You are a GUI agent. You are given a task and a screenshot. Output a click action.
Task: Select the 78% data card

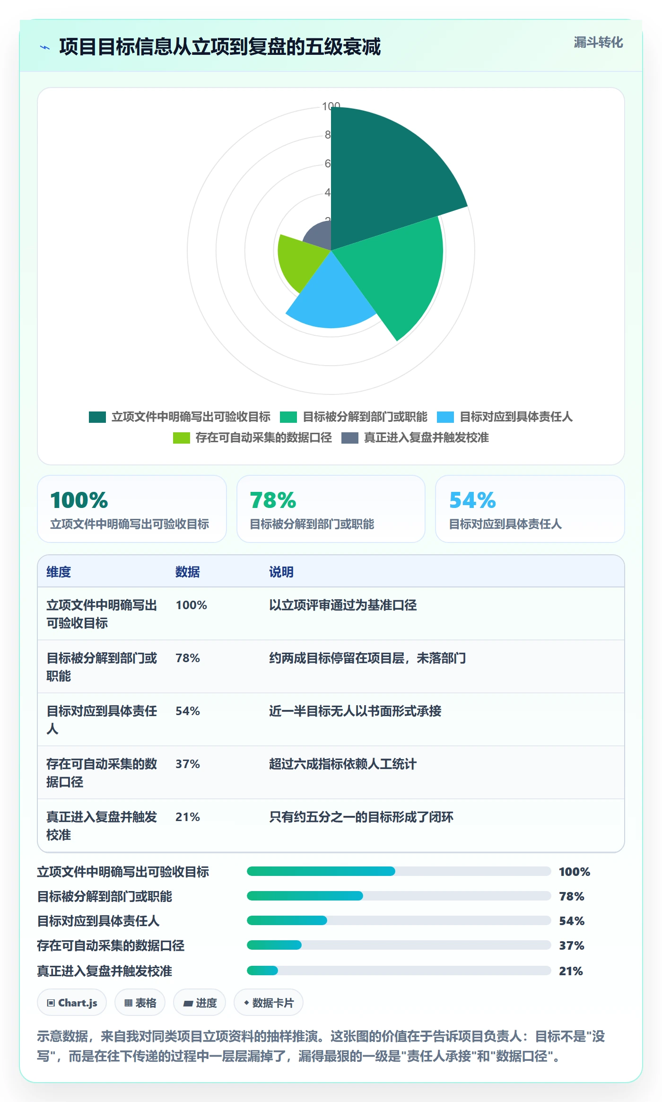pos(331,509)
